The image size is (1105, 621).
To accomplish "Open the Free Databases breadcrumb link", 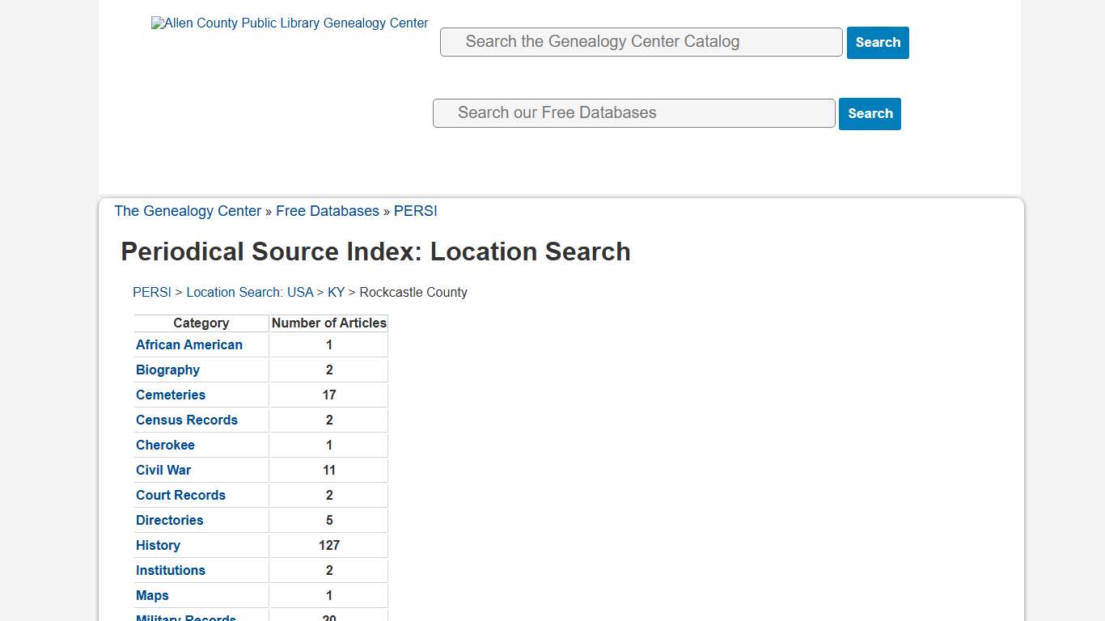I will click(328, 211).
